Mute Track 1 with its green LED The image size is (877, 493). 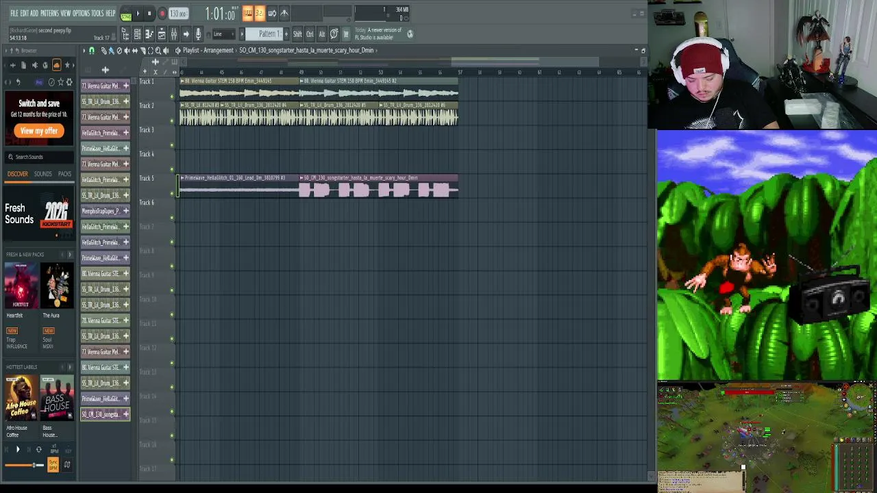172,96
